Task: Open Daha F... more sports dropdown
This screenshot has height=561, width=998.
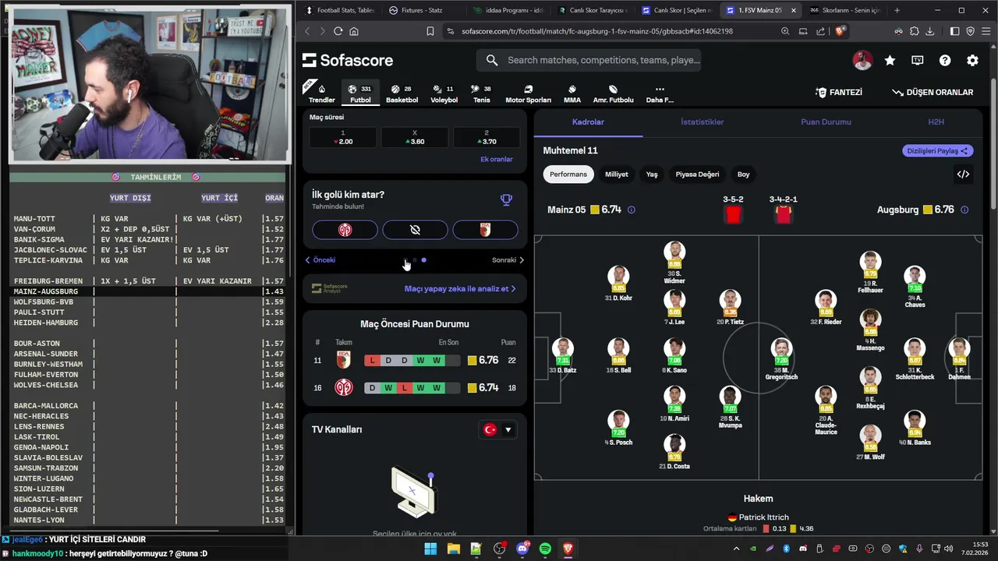Action: (660, 93)
